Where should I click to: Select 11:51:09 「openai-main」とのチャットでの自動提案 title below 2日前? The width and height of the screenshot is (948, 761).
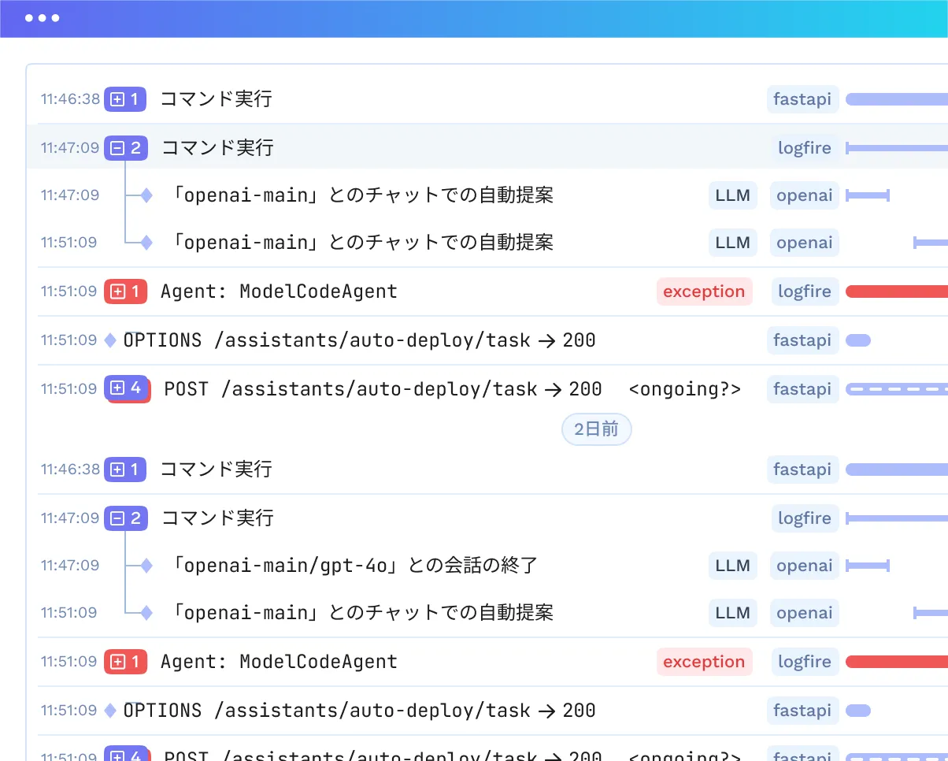pos(361,613)
